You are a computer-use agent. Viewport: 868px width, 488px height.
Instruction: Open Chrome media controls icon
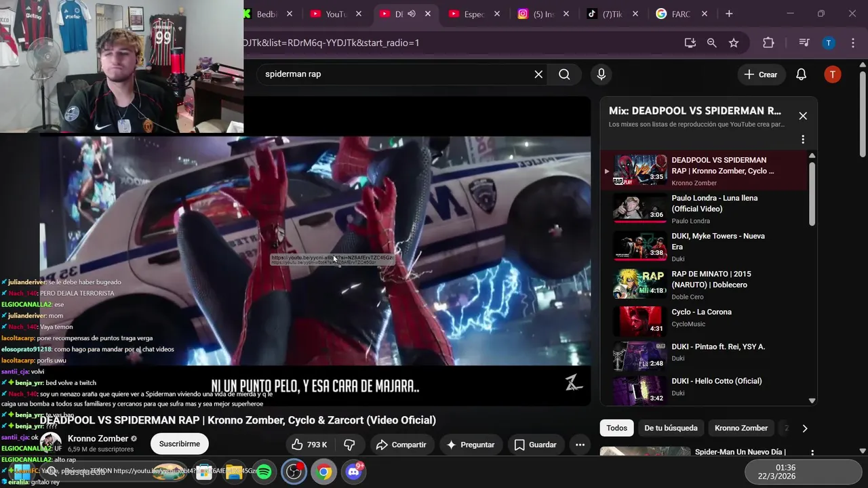point(804,43)
